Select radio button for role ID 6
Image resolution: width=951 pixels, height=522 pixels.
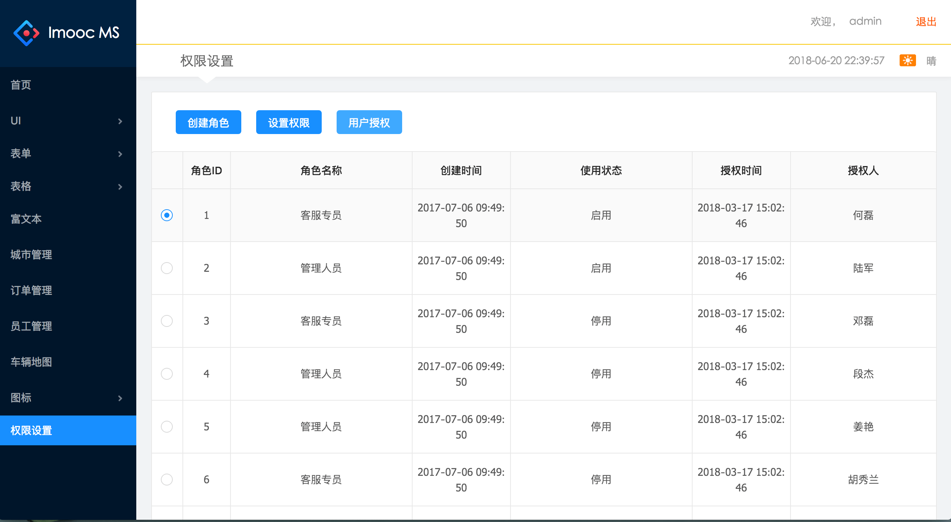(x=167, y=480)
